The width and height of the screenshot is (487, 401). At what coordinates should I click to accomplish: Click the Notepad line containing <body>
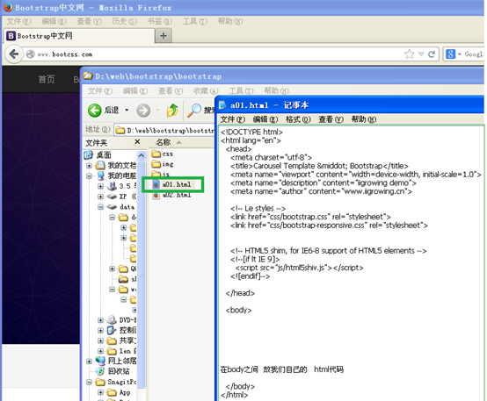[238, 310]
